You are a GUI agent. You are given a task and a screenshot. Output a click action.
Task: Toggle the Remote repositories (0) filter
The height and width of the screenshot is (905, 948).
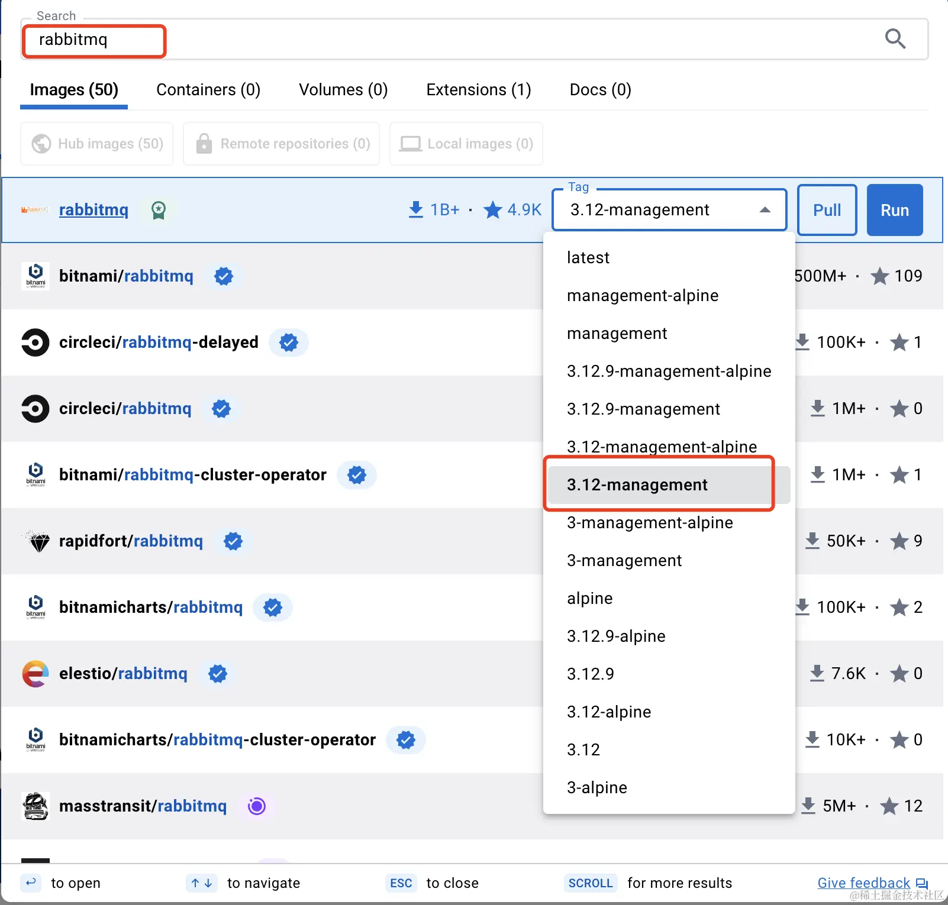point(282,144)
